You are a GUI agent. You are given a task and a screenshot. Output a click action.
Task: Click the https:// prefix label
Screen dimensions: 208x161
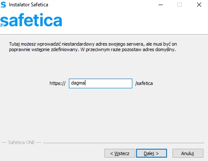pos(57,83)
